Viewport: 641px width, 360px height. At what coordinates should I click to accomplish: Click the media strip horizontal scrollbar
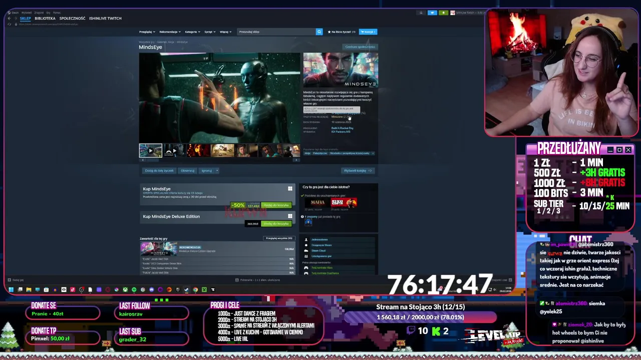(219, 160)
